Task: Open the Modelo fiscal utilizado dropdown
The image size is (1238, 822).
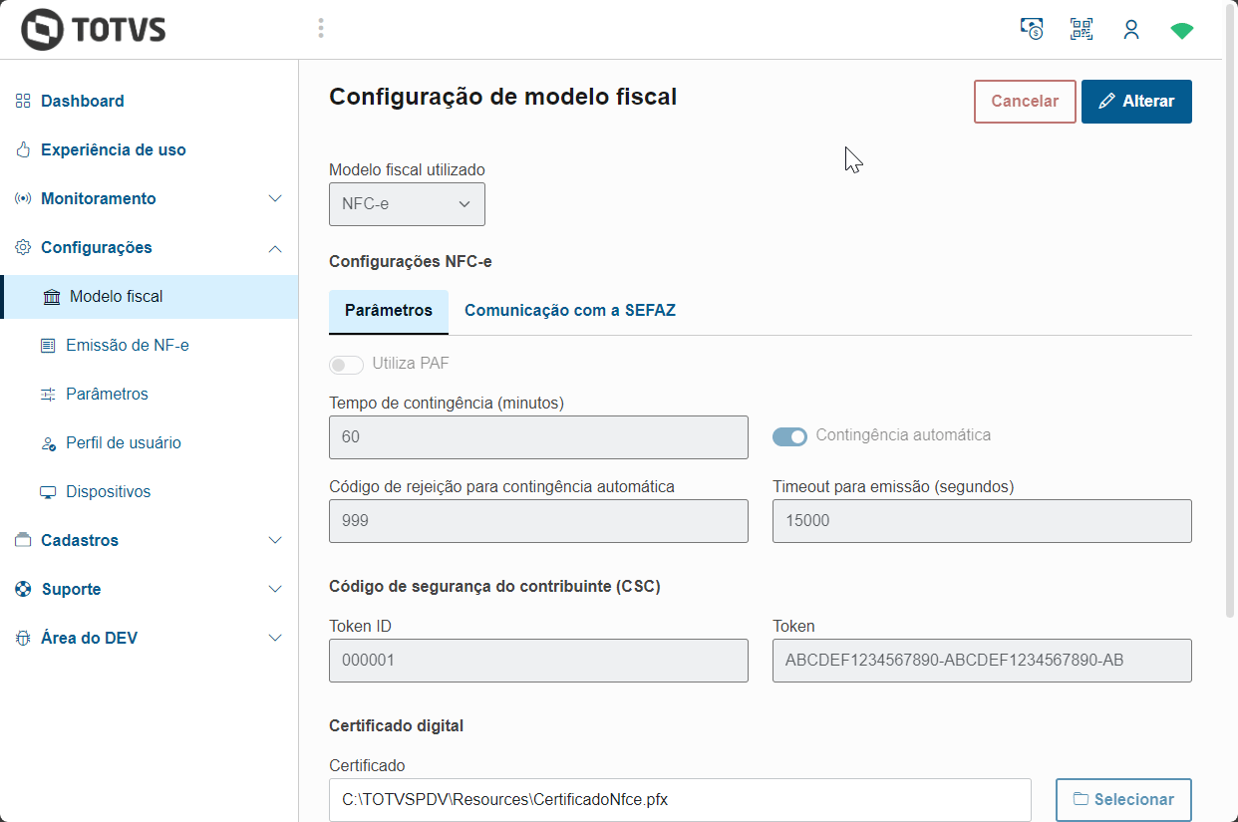Action: [407, 204]
